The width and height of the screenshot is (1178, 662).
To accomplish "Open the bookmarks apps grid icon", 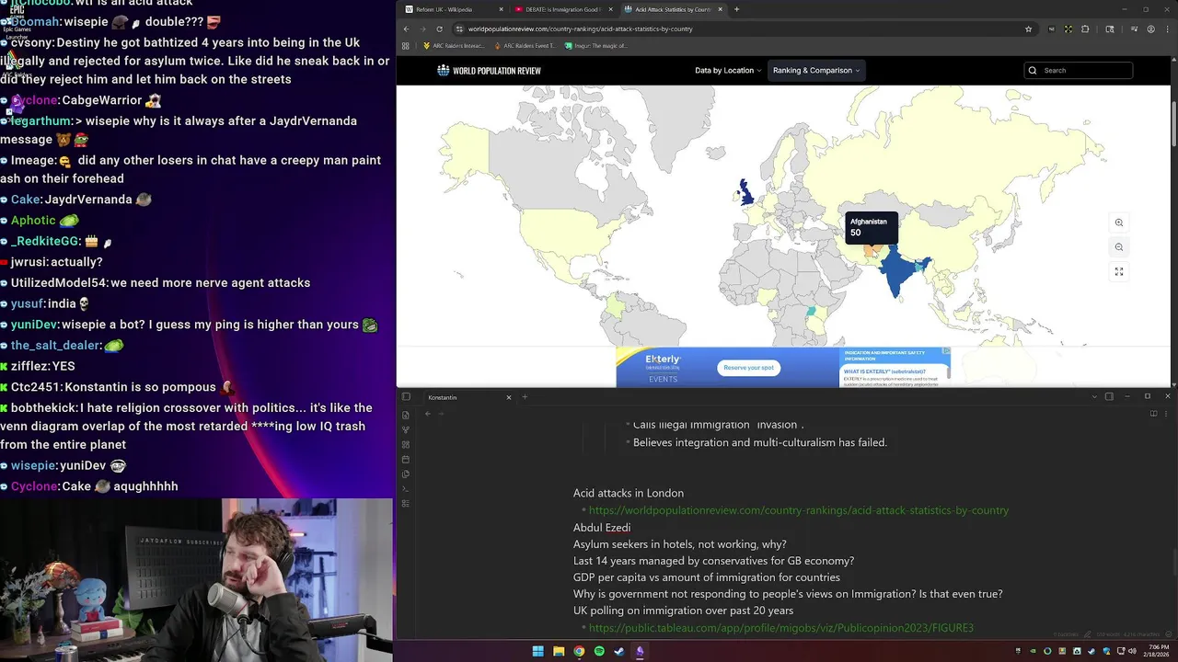I will (x=405, y=45).
